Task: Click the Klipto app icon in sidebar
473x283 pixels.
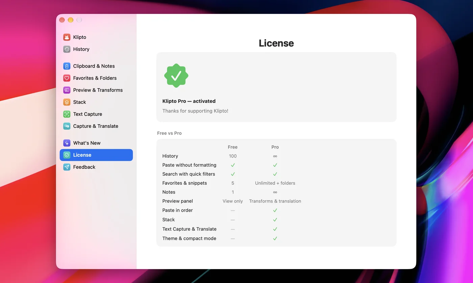Action: (67, 37)
